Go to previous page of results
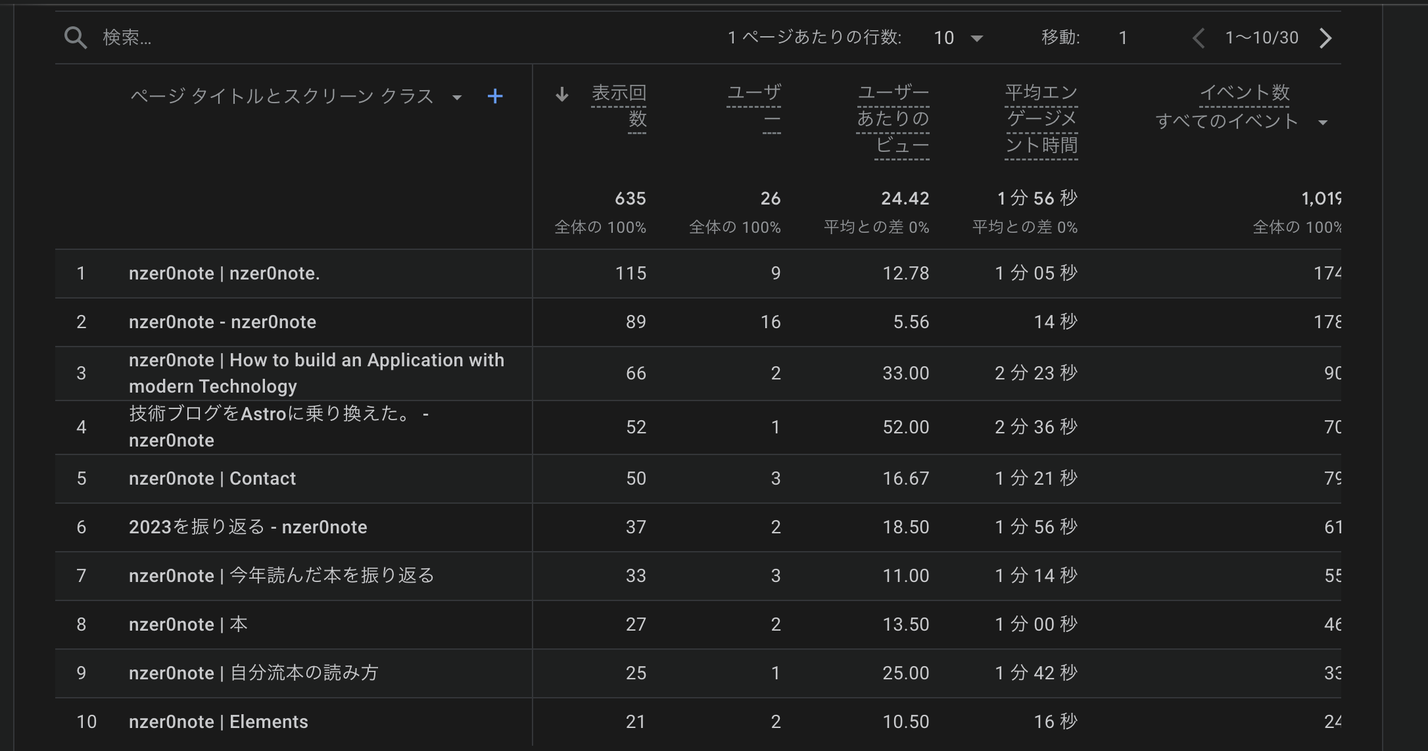The width and height of the screenshot is (1428, 751). [x=1199, y=38]
